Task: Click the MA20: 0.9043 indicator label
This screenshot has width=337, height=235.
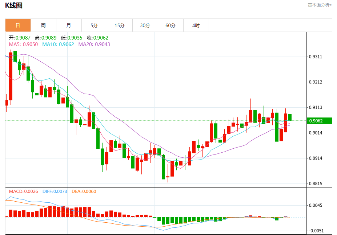Action: click(94, 44)
